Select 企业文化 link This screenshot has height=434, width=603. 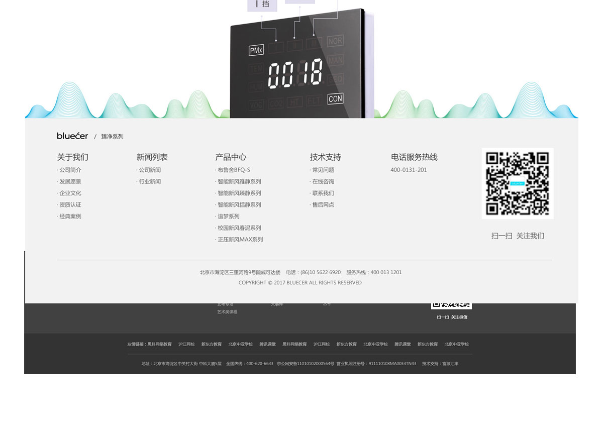[x=69, y=193]
